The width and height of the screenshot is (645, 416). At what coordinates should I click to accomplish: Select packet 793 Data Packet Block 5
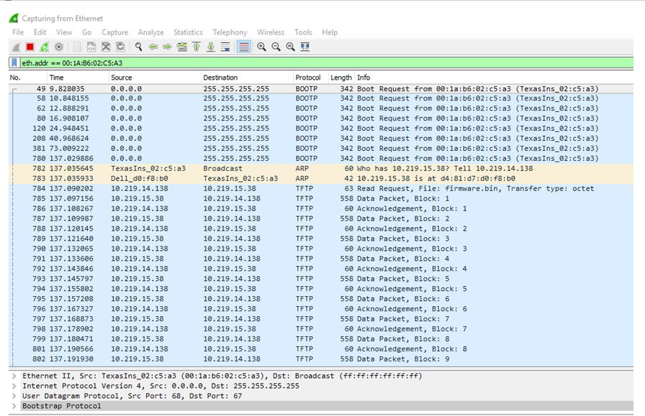coord(321,279)
